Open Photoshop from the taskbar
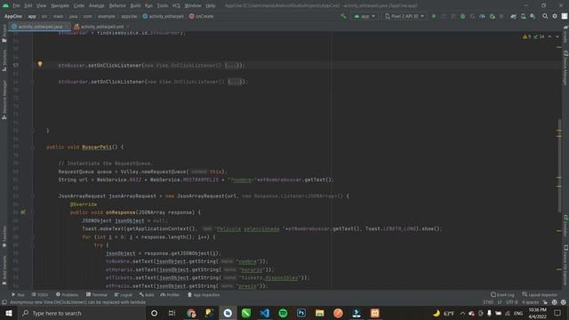Viewport: 569px width, 320px height. (301, 313)
